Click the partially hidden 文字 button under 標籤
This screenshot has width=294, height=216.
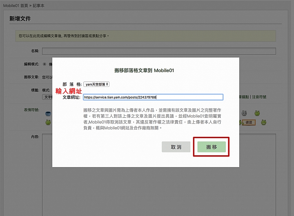47,97
